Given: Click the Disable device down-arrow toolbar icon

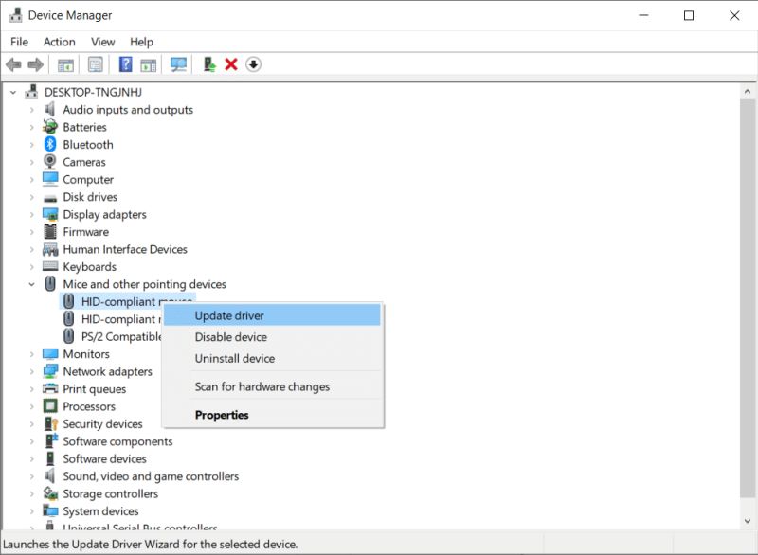Looking at the screenshot, I should click(x=254, y=63).
